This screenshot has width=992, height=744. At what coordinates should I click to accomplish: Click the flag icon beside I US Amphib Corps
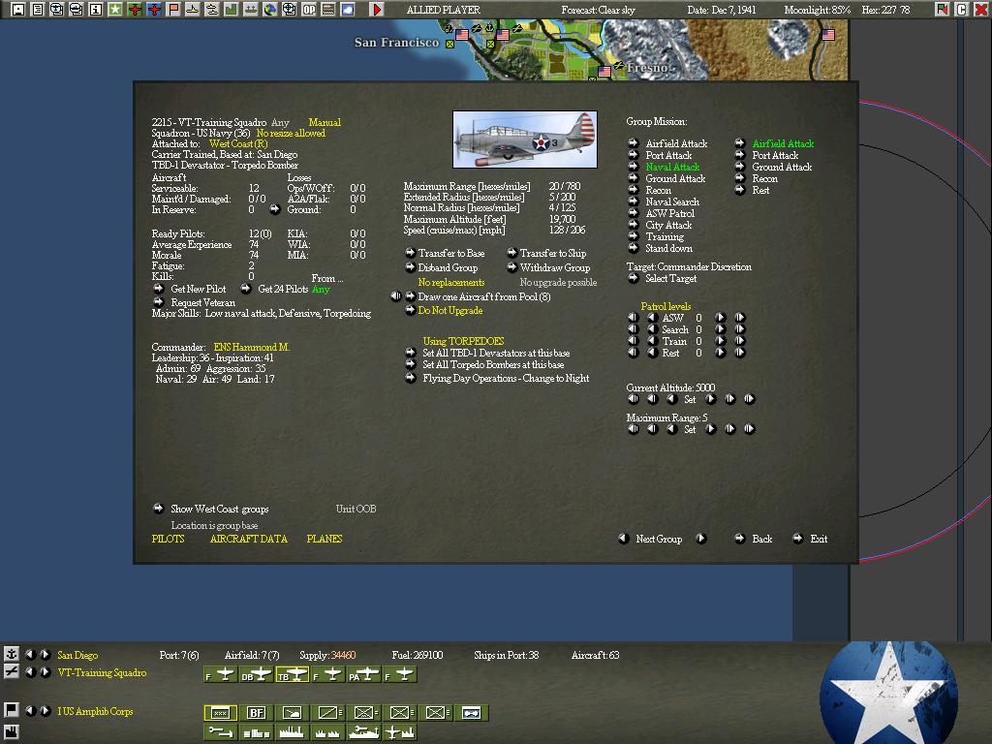click(11, 710)
